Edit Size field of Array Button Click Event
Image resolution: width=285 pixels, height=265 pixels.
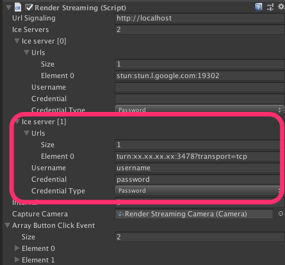click(200, 237)
